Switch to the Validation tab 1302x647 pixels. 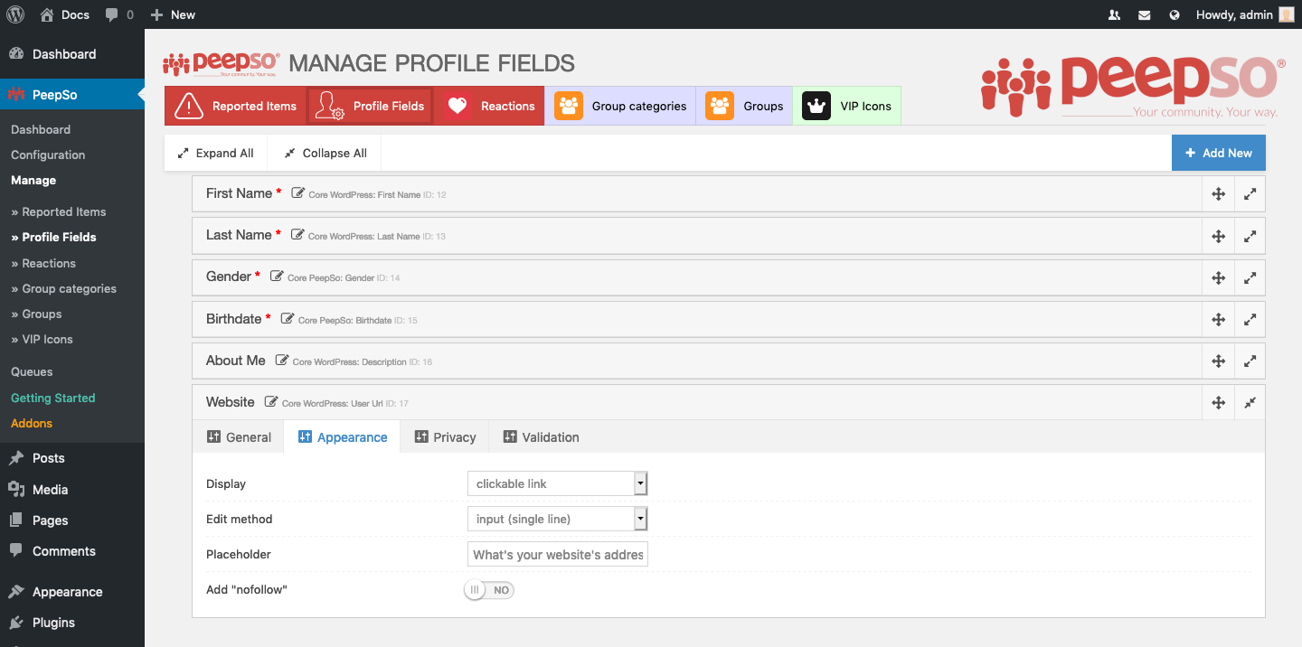541,437
